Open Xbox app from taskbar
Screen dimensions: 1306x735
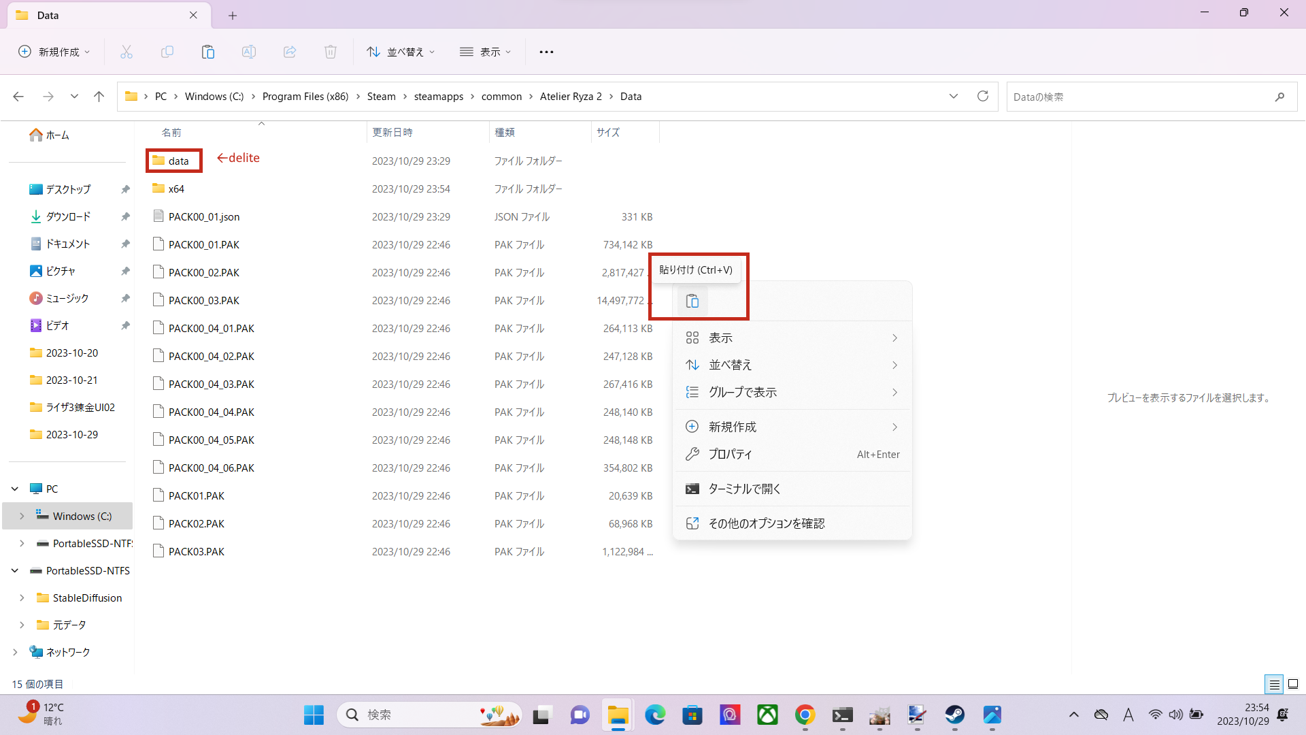point(767,715)
